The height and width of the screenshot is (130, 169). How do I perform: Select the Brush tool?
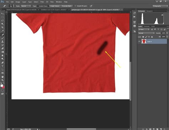(2, 38)
